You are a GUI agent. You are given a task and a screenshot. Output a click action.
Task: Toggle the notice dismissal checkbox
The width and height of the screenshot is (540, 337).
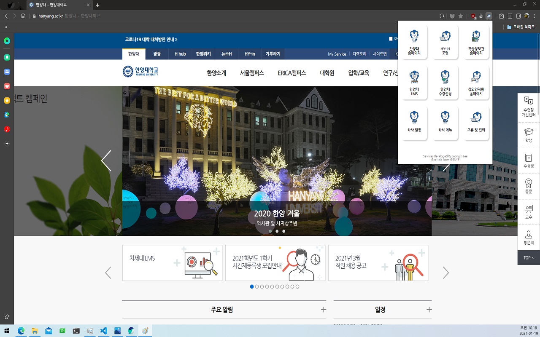click(390, 39)
